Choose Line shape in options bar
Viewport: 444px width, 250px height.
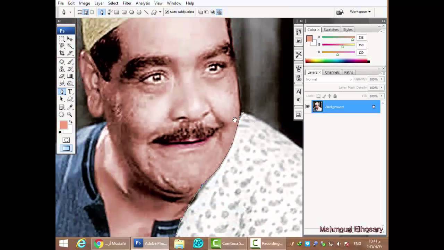point(146,12)
